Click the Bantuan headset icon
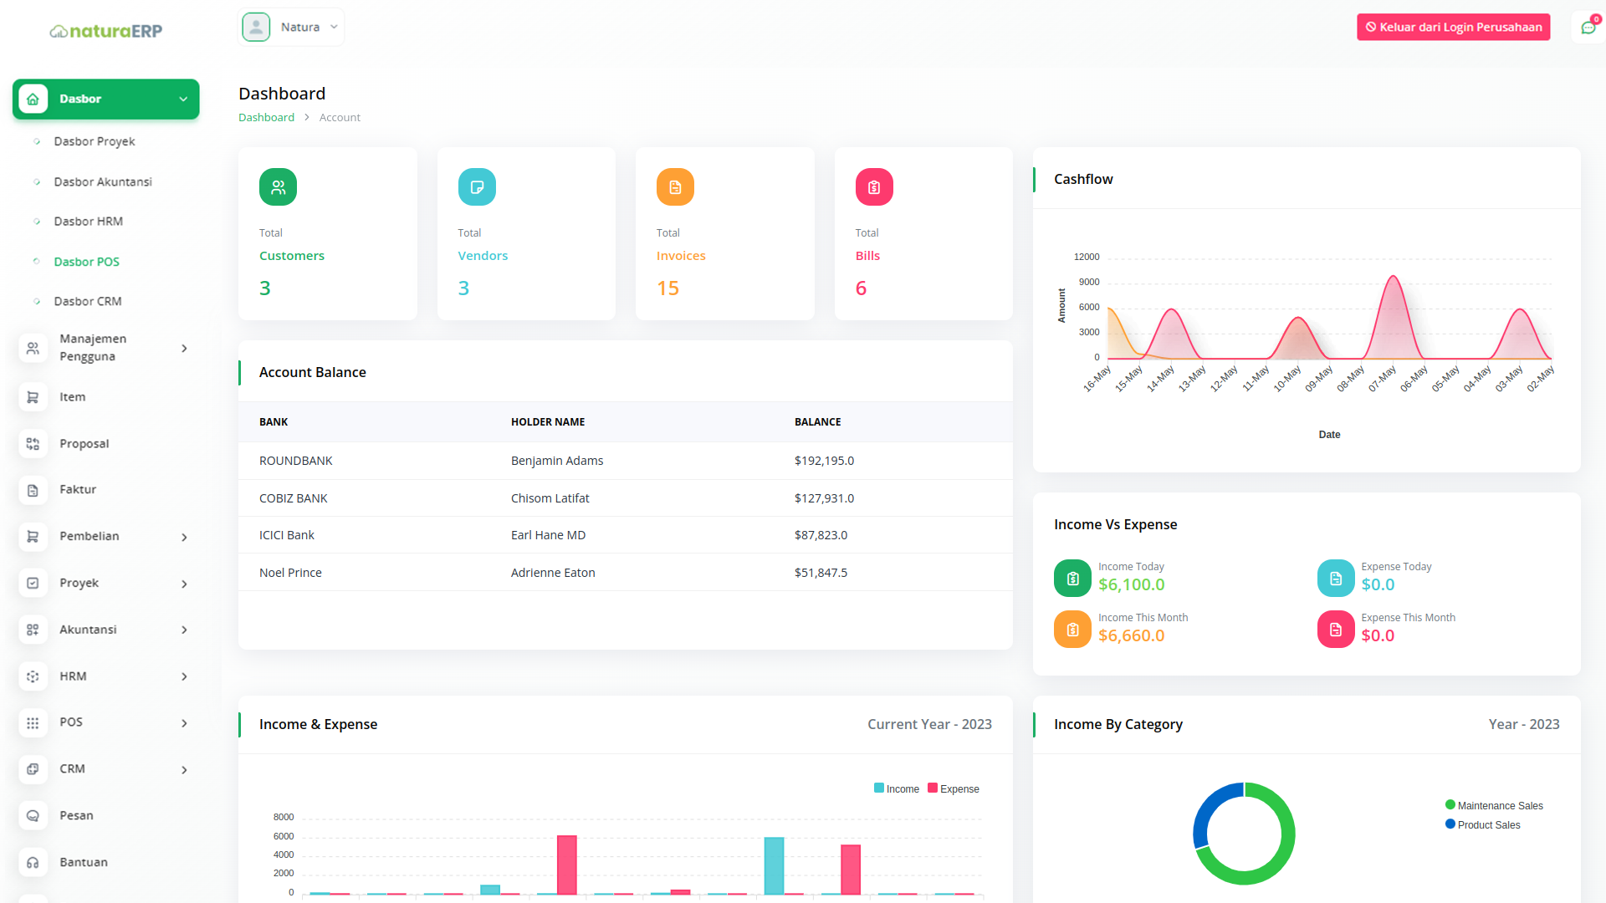This screenshot has height=903, width=1606. [x=33, y=862]
